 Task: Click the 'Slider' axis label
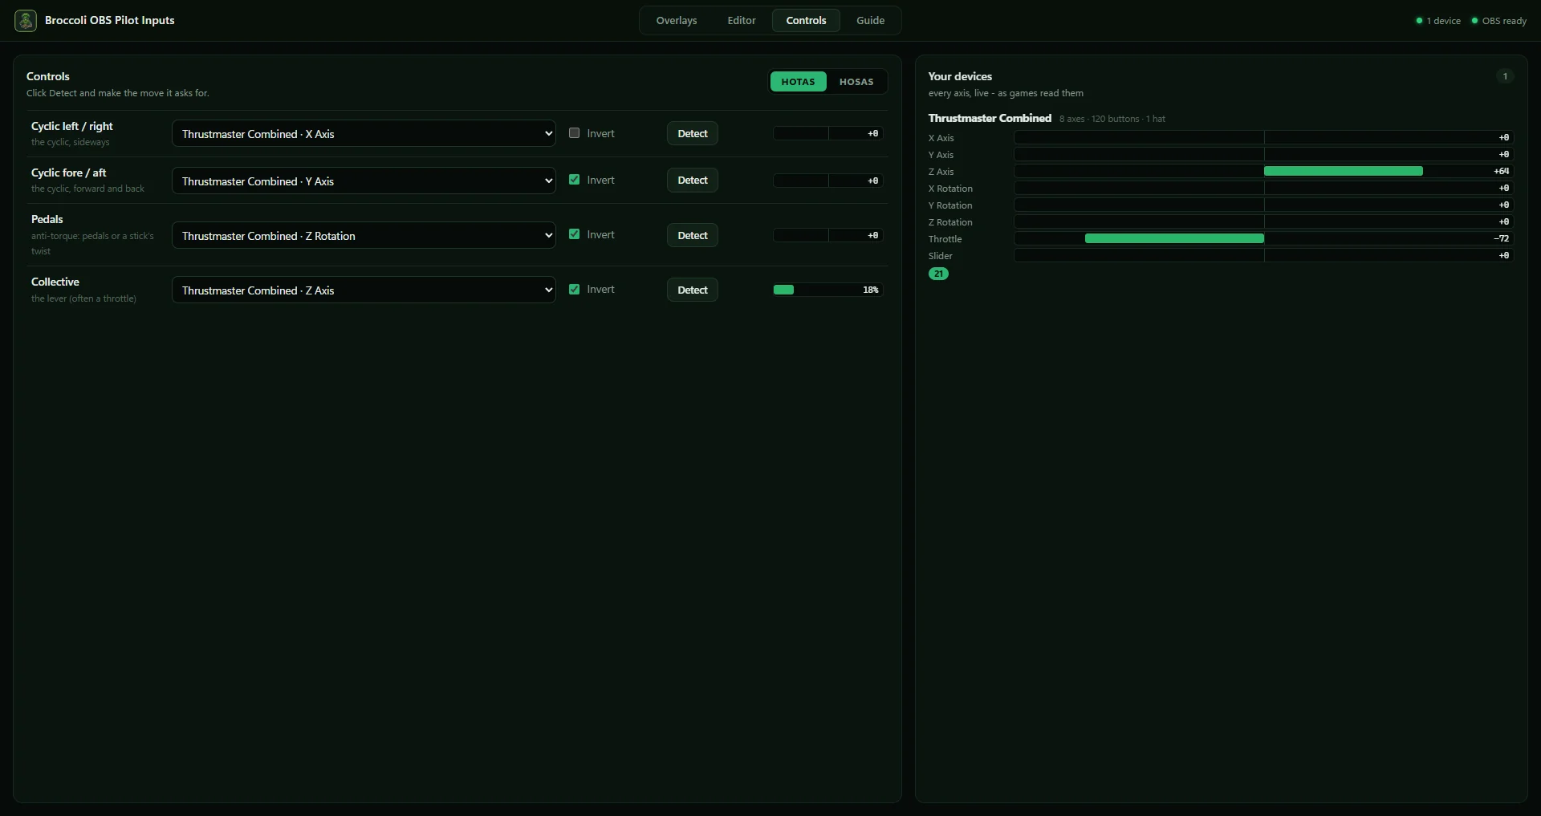click(x=941, y=256)
